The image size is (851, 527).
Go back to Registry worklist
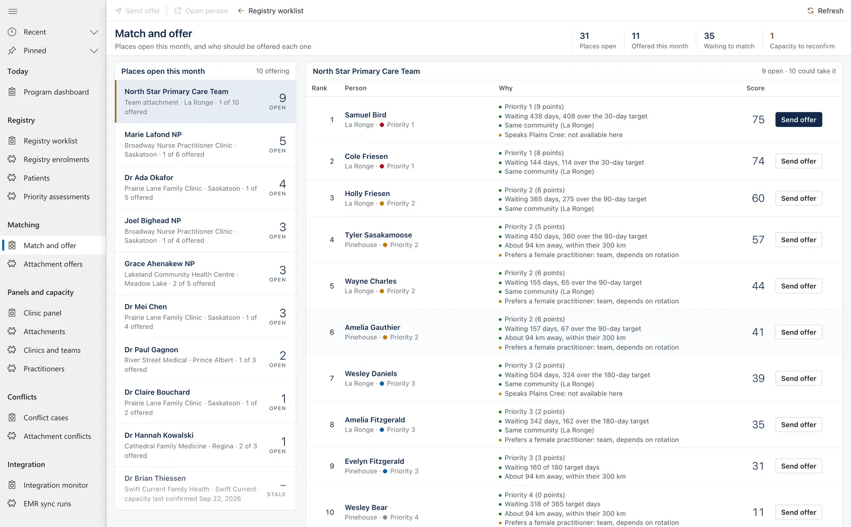point(270,11)
